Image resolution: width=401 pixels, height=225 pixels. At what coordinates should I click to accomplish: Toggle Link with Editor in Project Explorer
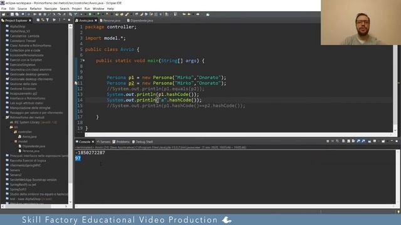click(43, 20)
